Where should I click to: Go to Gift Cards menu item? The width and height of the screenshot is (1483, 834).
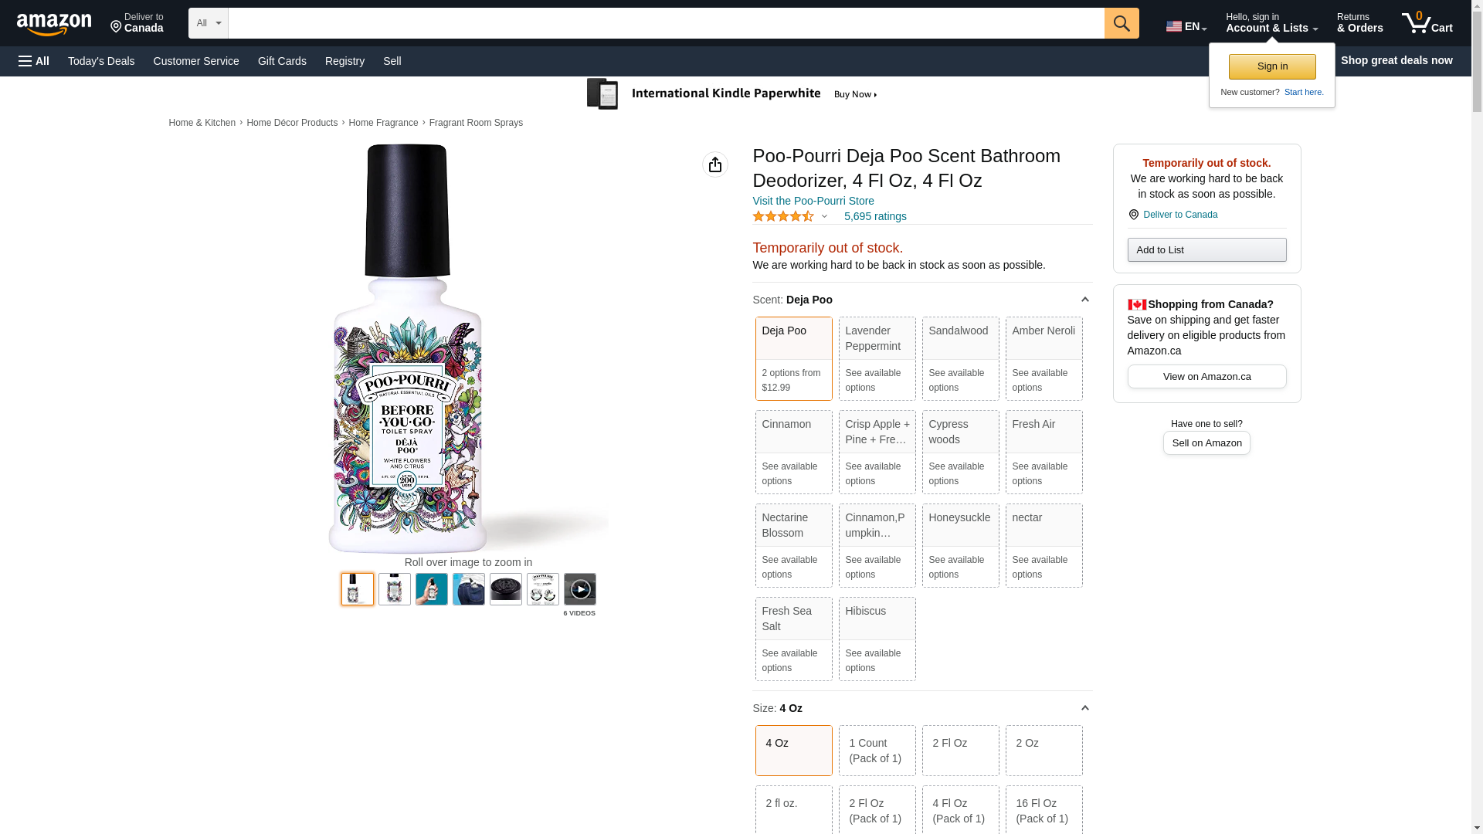coord(282,61)
